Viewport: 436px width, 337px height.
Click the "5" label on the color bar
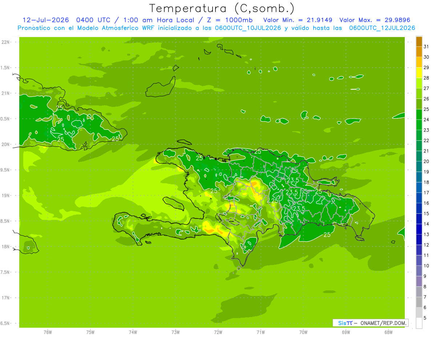tap(425, 318)
